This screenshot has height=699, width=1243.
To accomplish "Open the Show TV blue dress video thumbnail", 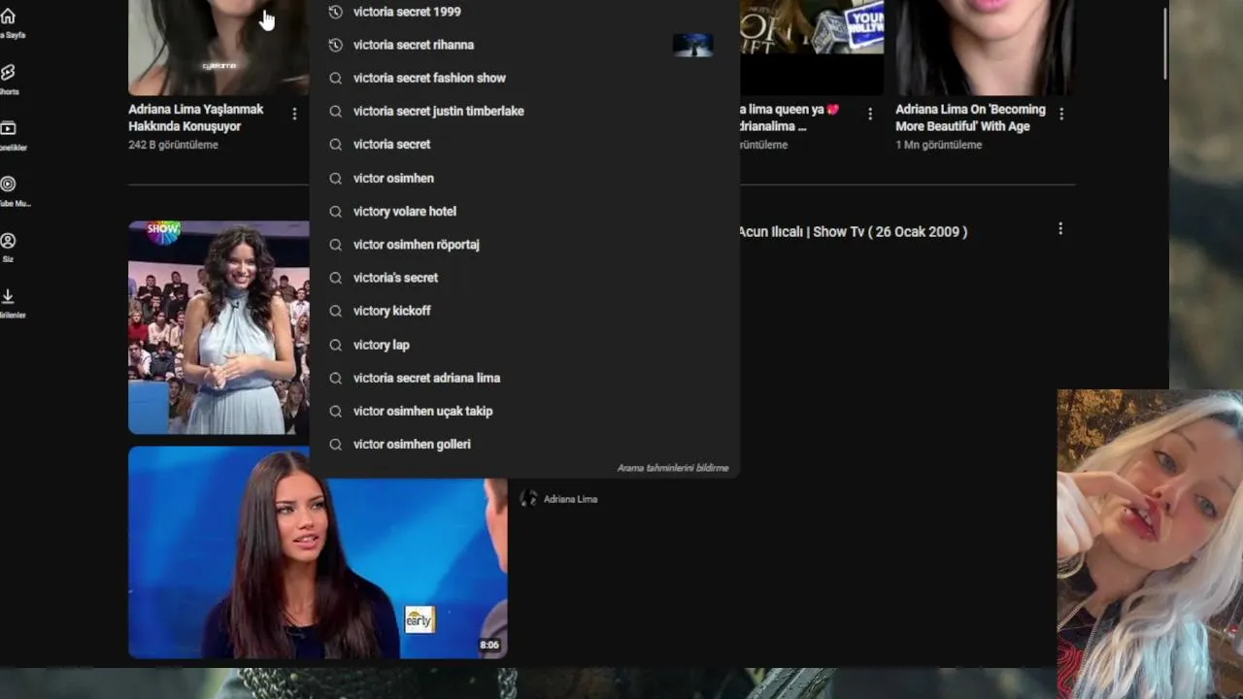I will point(218,327).
